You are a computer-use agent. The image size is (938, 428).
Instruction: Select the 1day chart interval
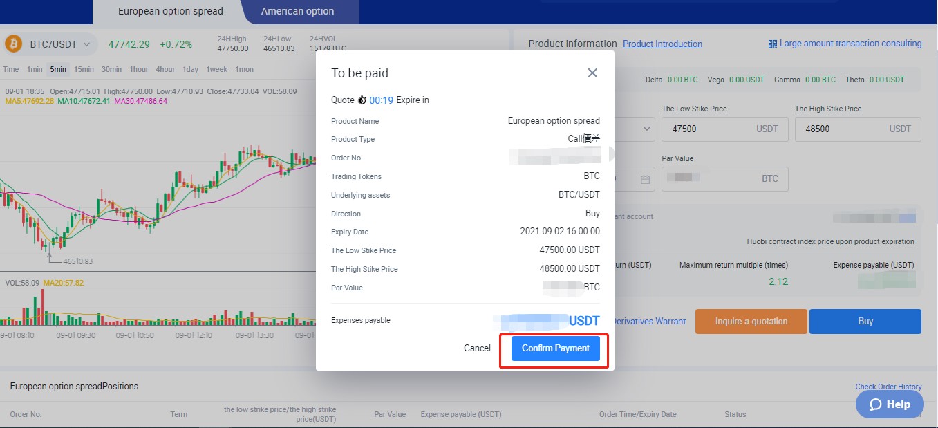tap(190, 69)
